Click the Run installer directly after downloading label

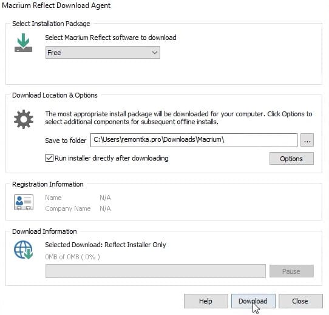tap(112, 158)
